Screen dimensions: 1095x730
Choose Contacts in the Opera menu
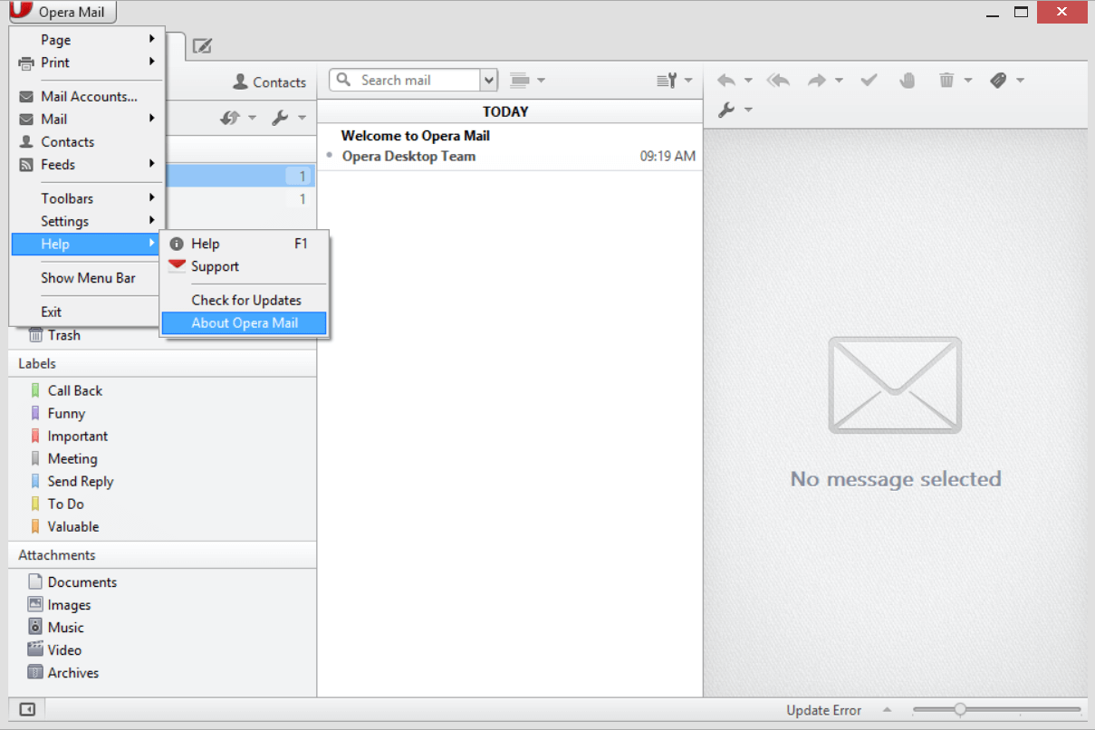point(87,141)
